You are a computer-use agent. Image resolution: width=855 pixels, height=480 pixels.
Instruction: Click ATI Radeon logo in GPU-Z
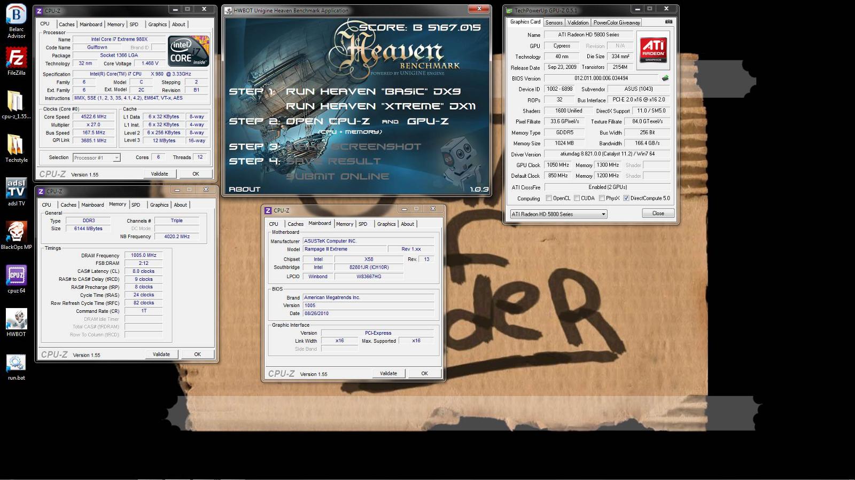tap(654, 50)
